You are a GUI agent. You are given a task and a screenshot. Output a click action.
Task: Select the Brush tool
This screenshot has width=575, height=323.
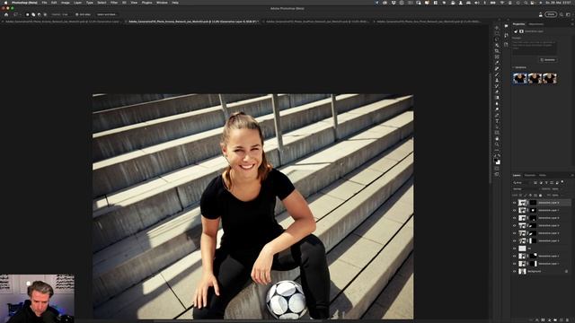[497, 74]
